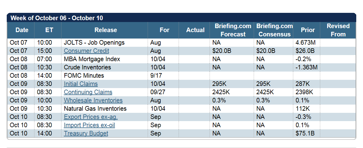Click the Date column header

tap(22, 30)
